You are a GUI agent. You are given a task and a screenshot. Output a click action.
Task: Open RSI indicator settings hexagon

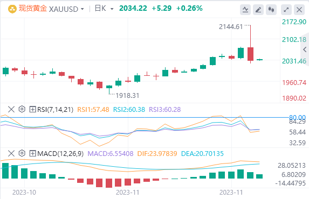(x=22, y=109)
